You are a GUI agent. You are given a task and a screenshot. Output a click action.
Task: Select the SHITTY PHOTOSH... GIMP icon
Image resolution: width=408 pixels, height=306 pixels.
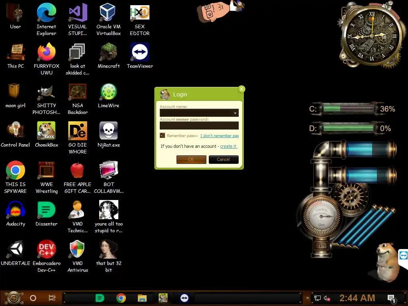47,98
